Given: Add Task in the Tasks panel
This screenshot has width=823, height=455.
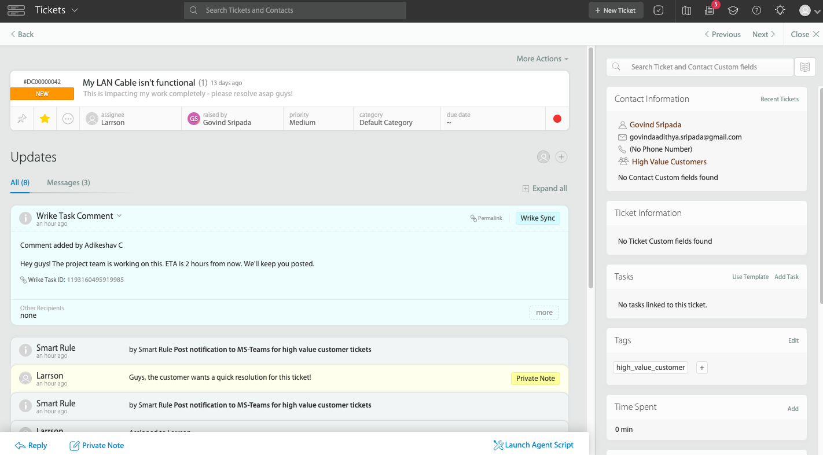Looking at the screenshot, I should [x=787, y=277].
